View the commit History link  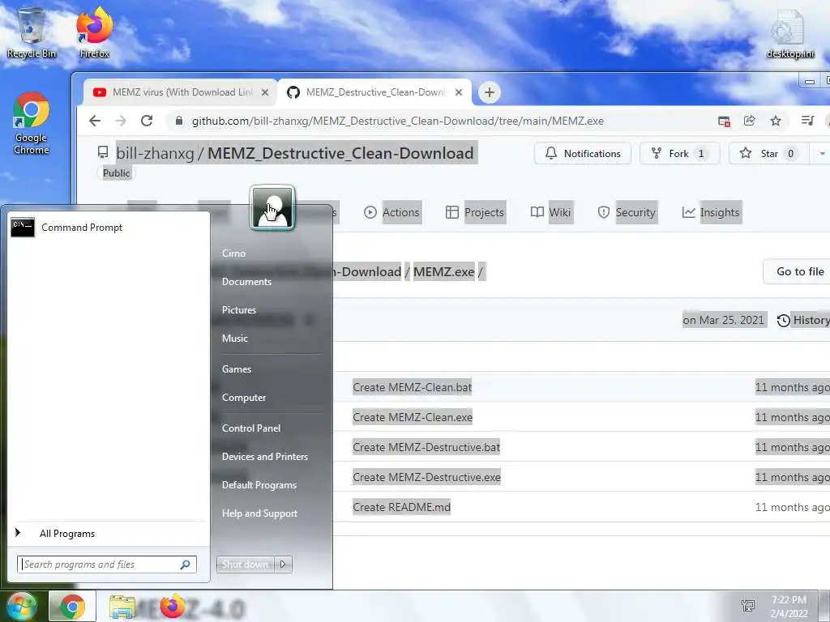(x=803, y=320)
